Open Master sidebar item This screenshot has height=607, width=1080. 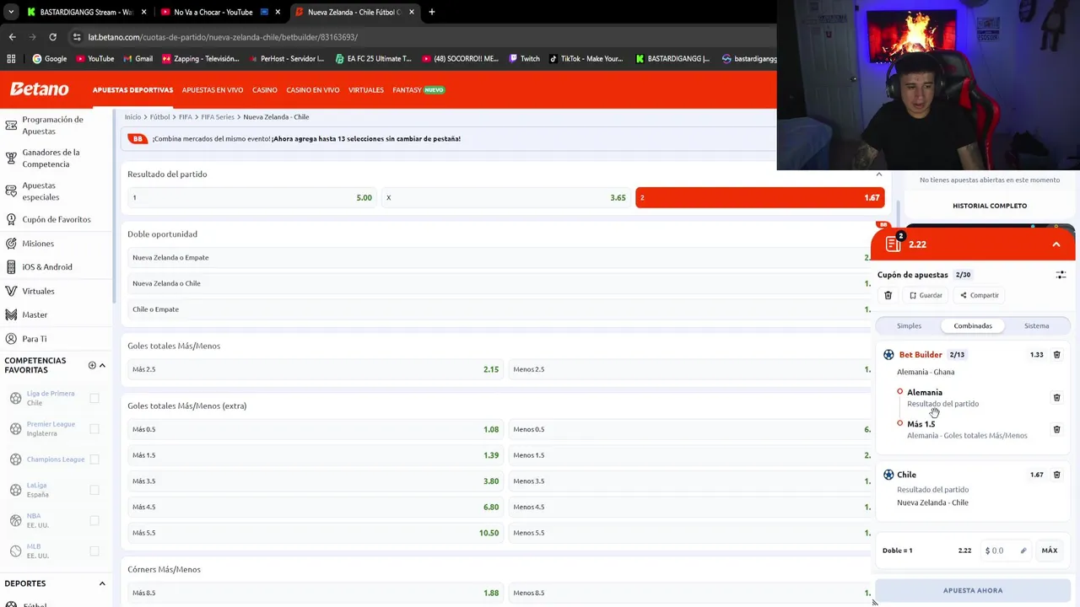35,314
